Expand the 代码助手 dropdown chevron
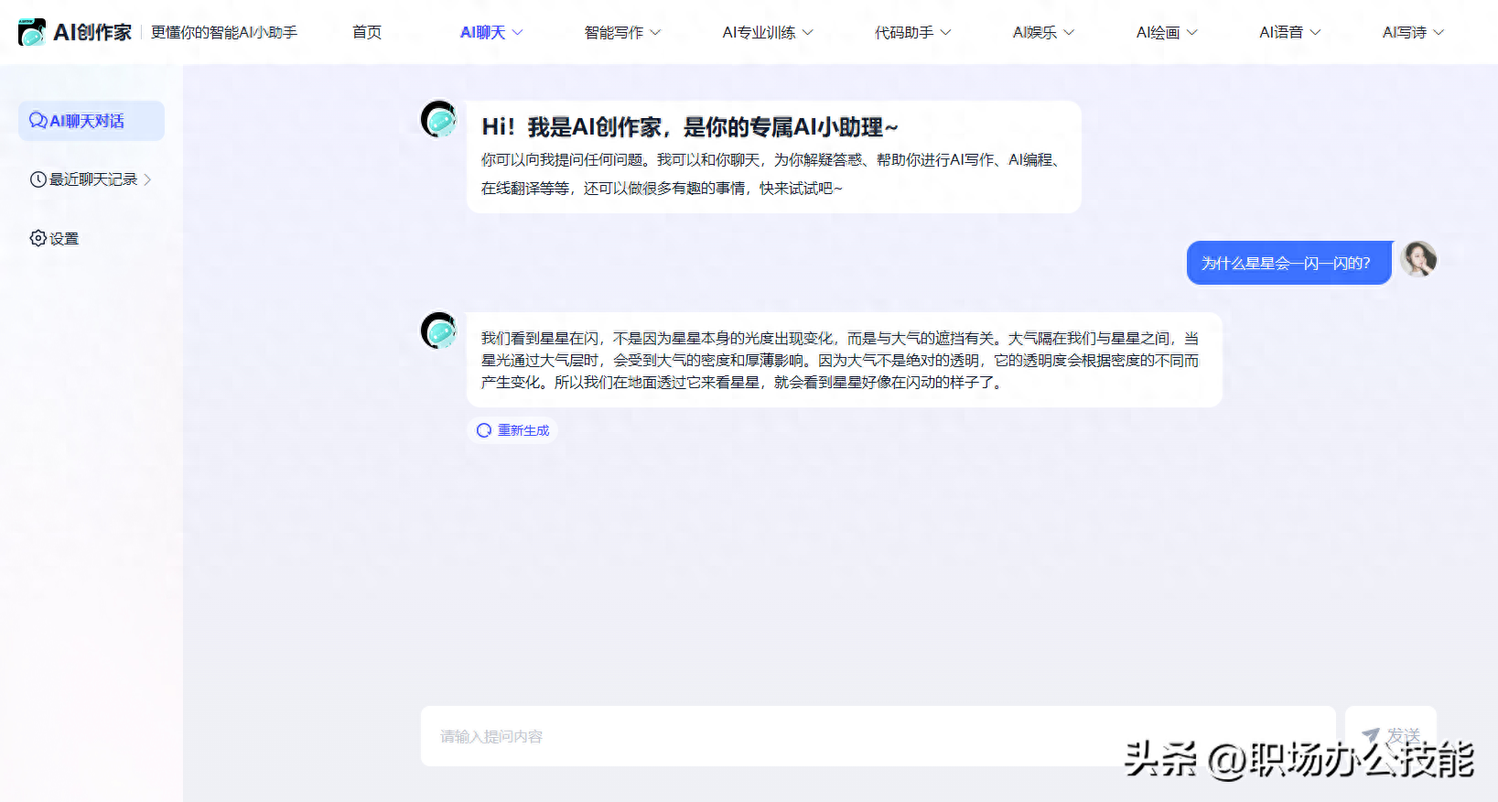1498x802 pixels. [946, 32]
